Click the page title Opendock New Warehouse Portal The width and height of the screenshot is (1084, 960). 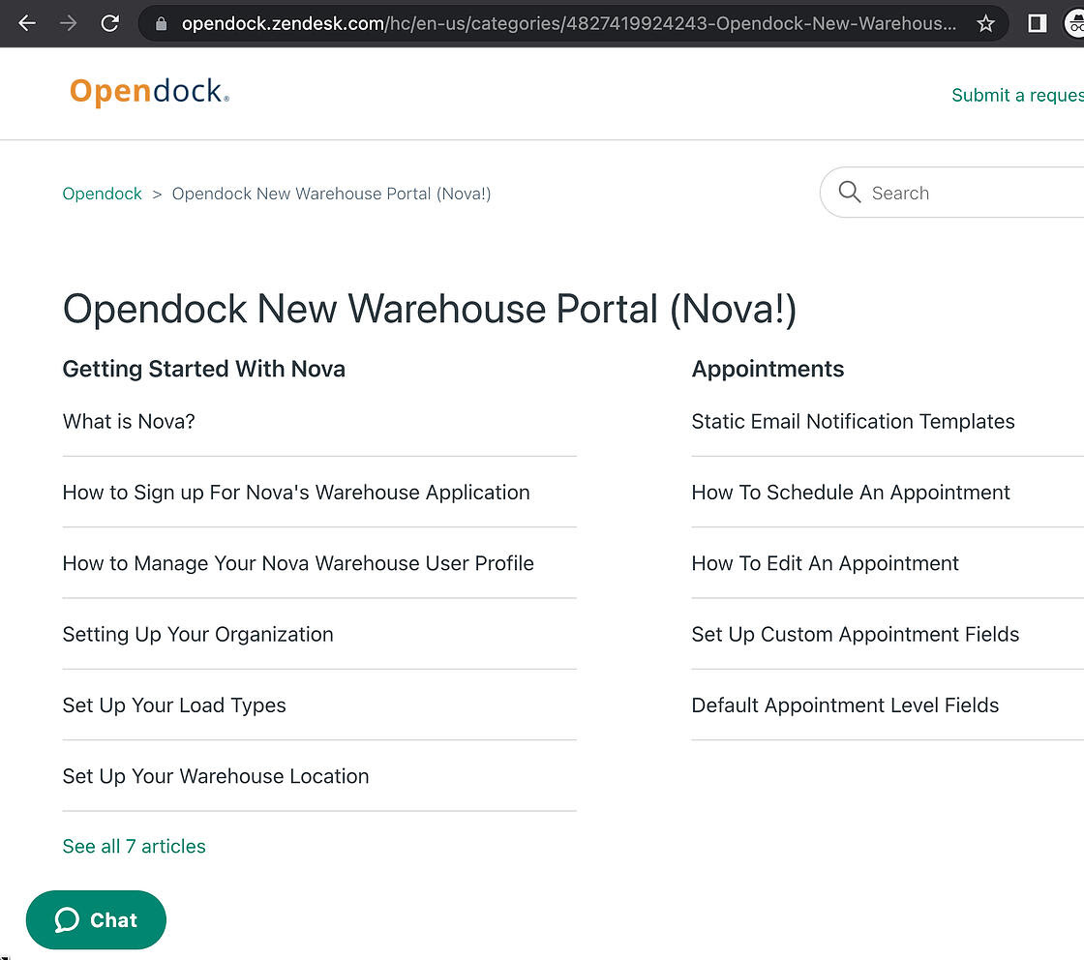430,309
